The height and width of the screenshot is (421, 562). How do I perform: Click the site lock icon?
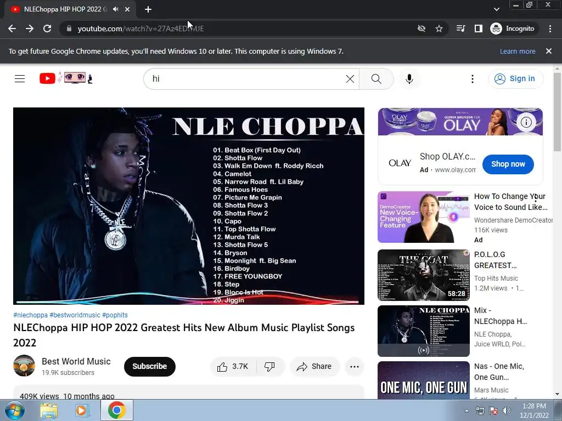(69, 29)
